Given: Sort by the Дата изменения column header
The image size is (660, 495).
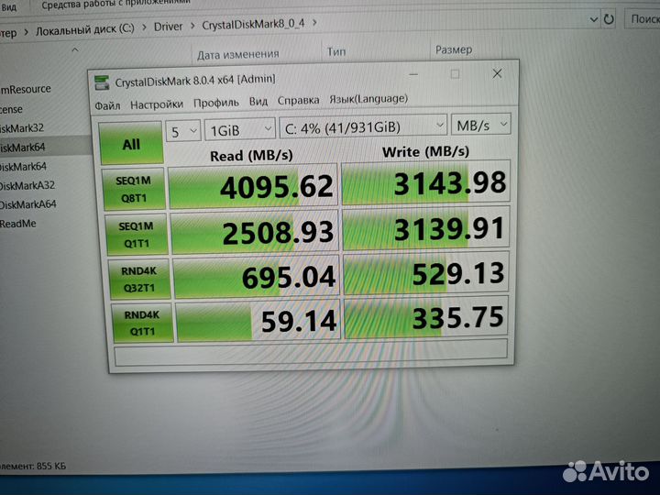Looking at the screenshot, I should pyautogui.click(x=237, y=54).
